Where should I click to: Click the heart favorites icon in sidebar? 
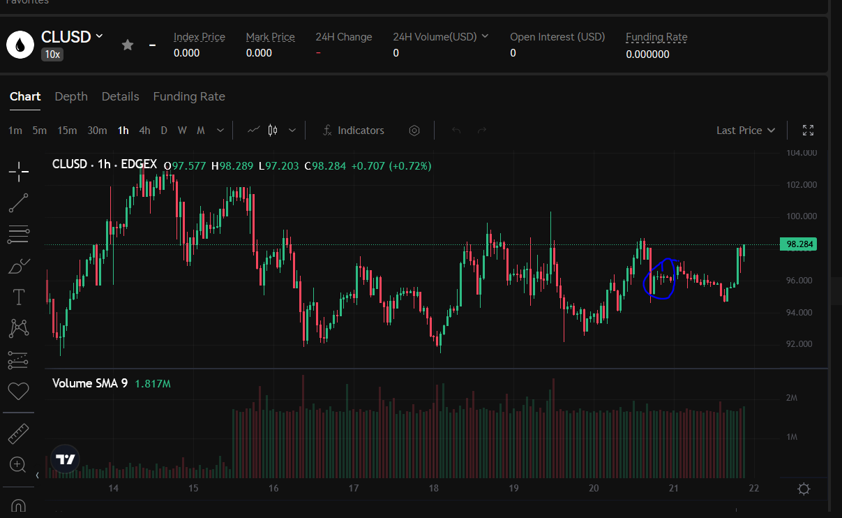pos(18,392)
